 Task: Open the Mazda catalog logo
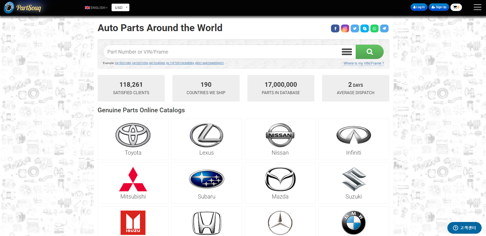coord(280,179)
